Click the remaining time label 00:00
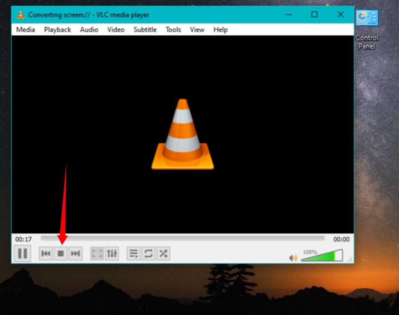399x315 pixels. click(341, 239)
